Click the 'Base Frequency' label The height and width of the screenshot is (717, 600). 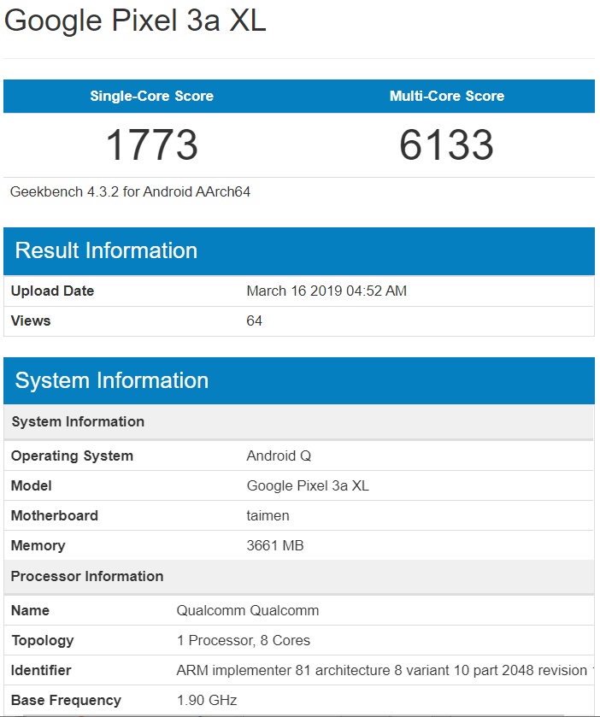(66, 700)
